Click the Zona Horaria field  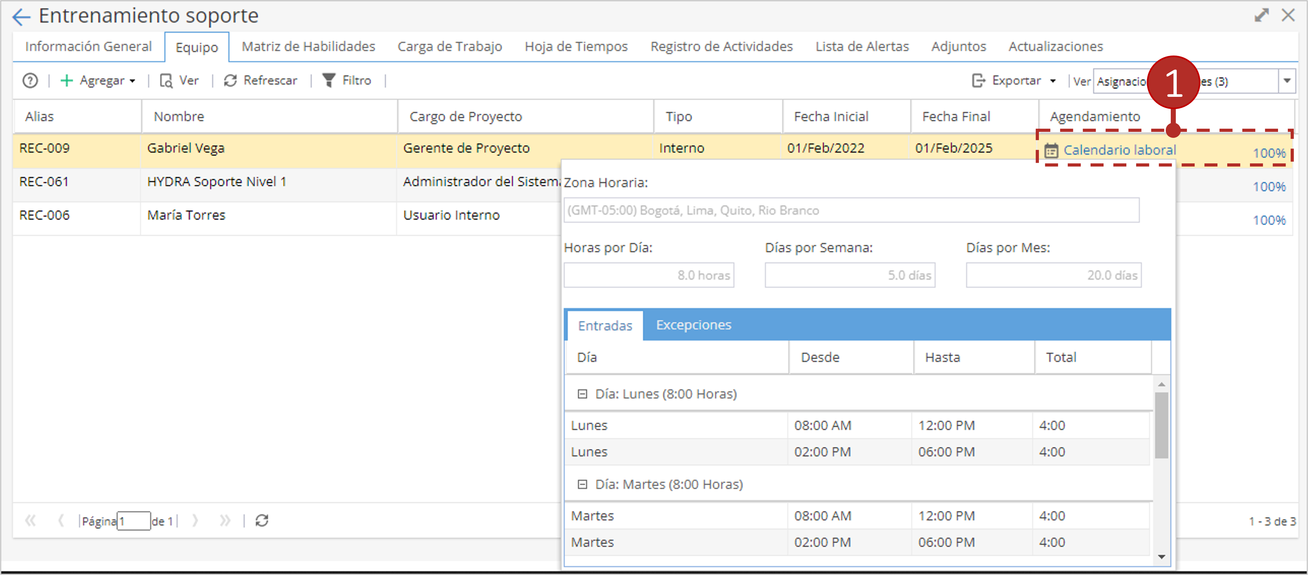click(x=851, y=210)
